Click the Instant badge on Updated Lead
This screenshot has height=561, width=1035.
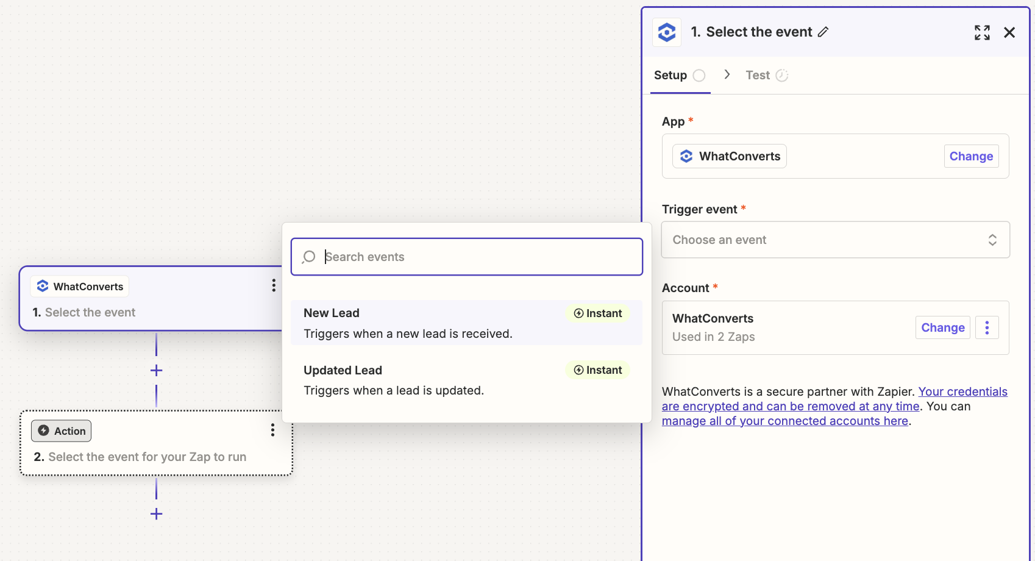(x=598, y=370)
